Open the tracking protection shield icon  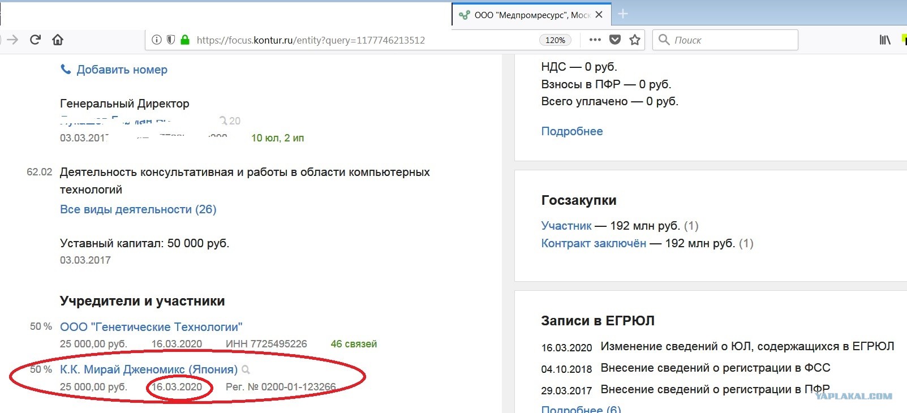[170, 40]
